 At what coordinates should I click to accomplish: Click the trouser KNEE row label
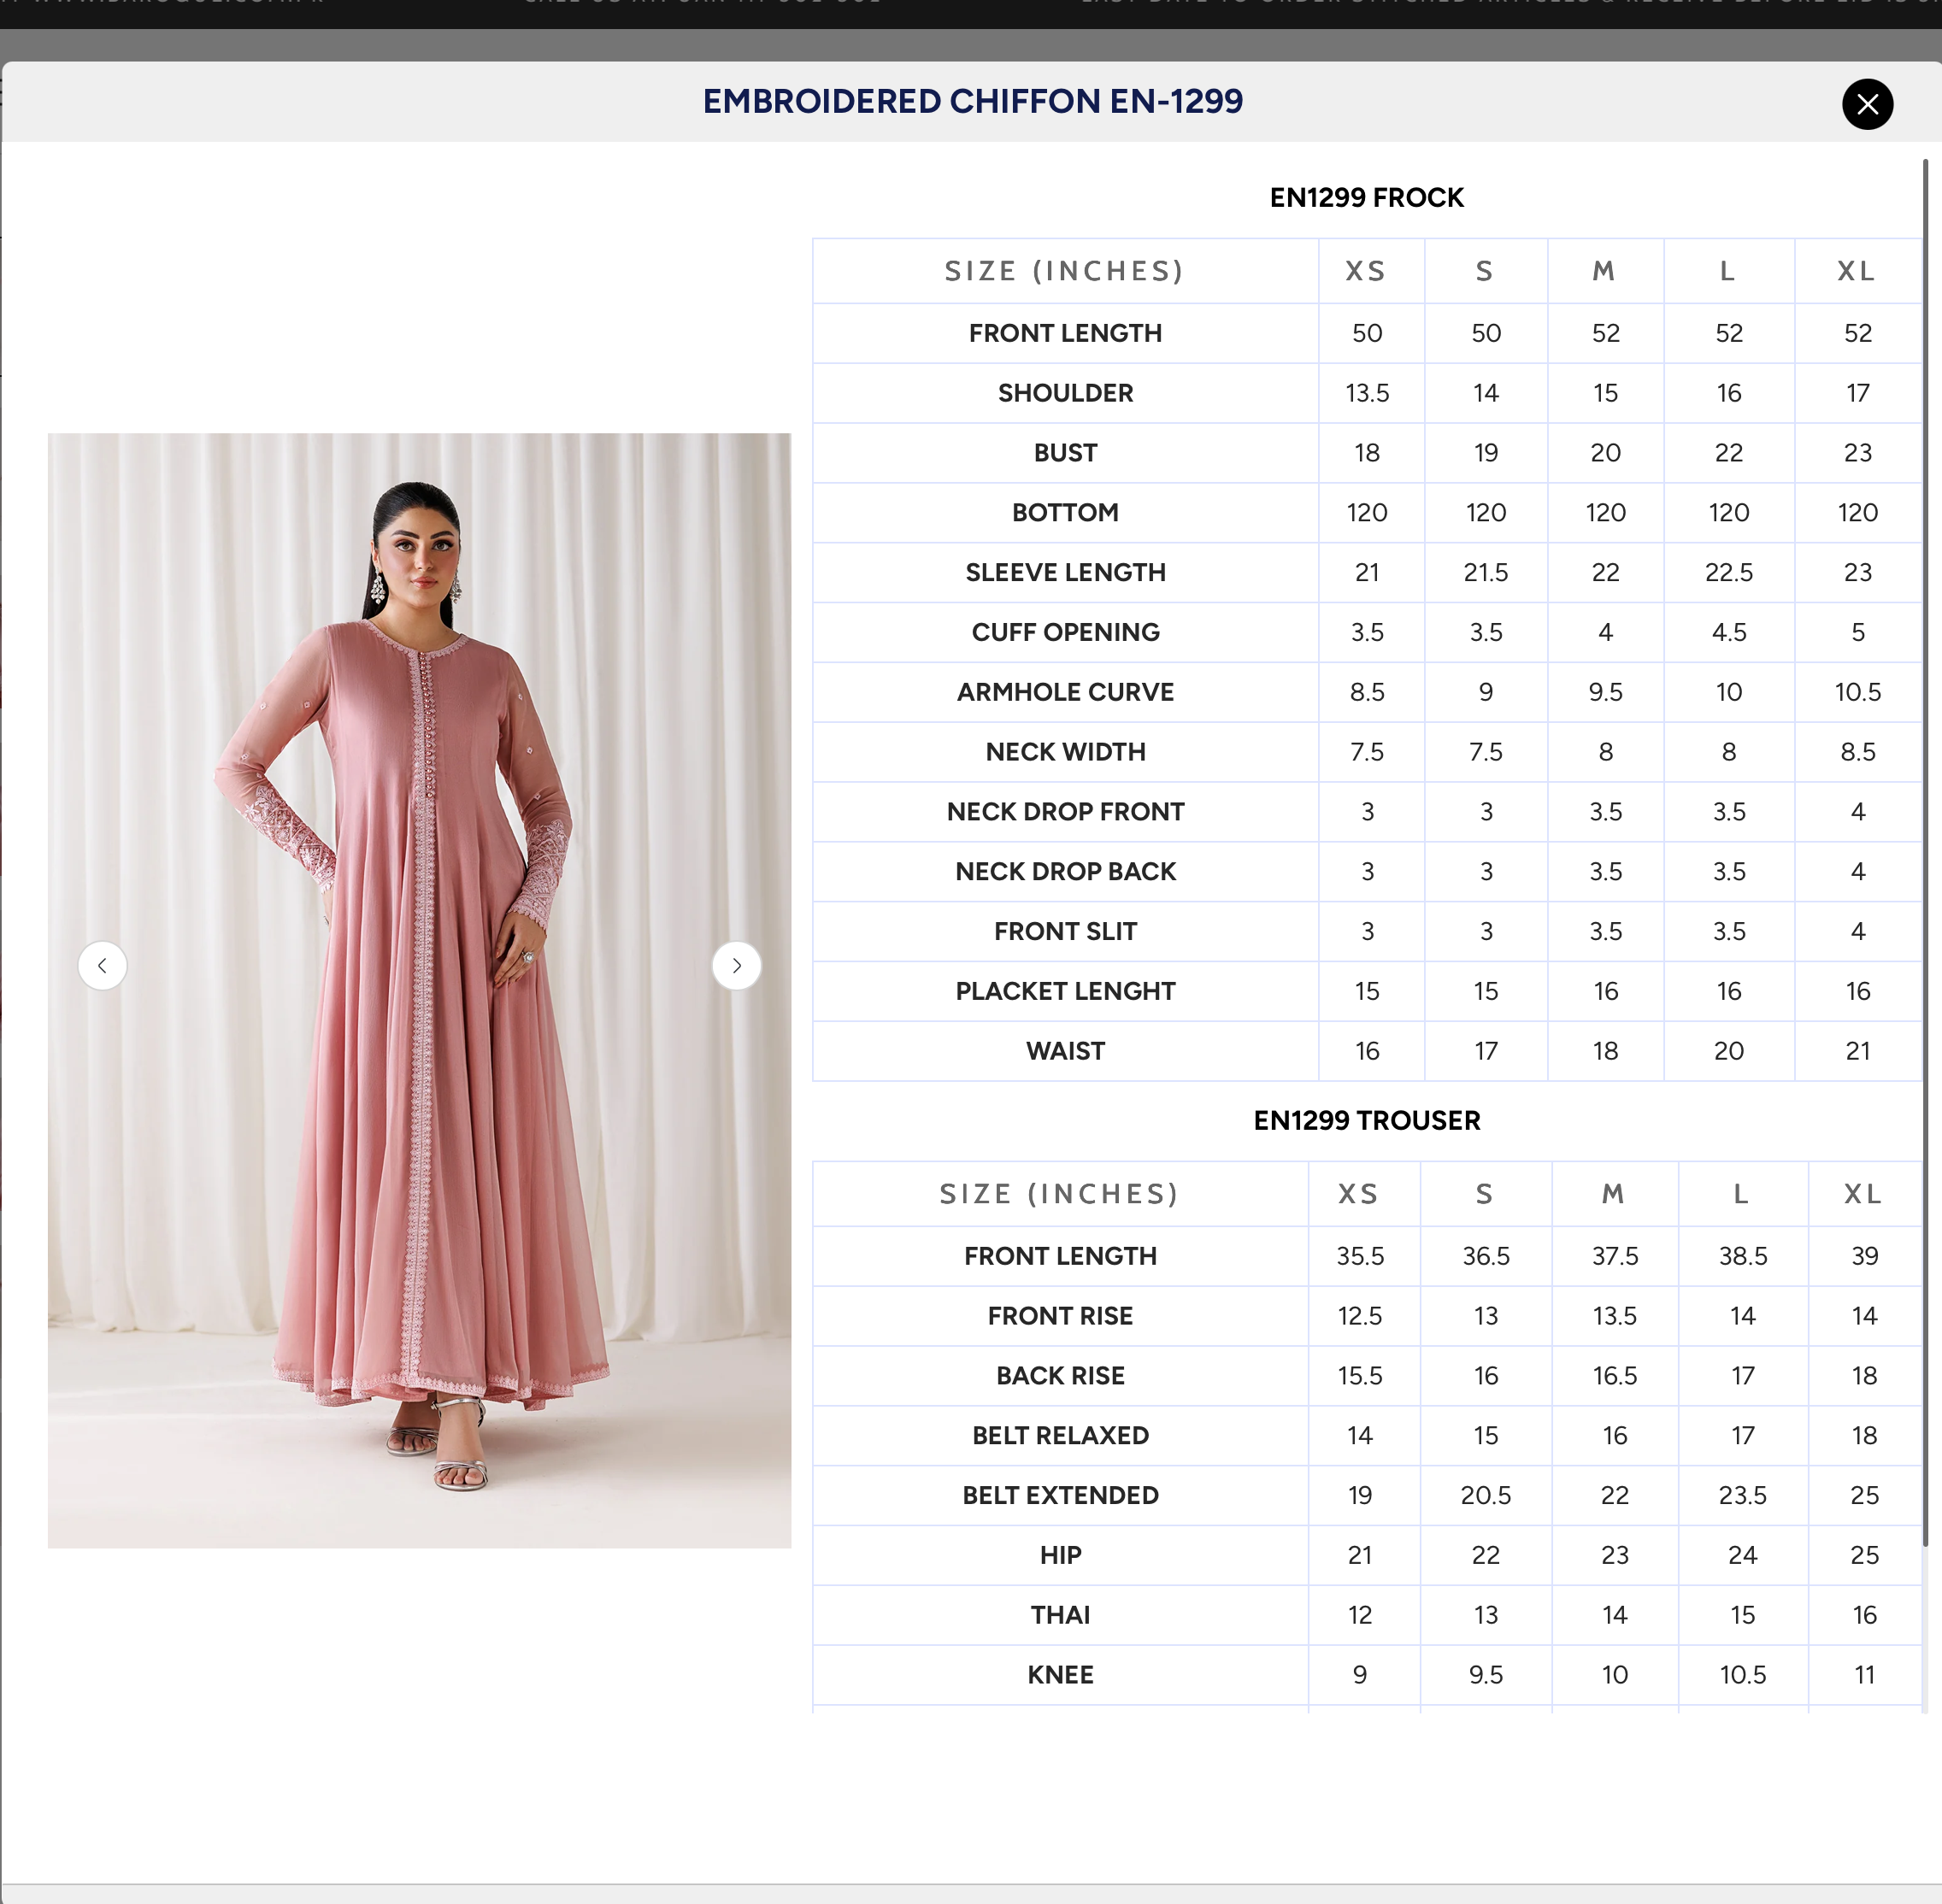[1060, 1675]
